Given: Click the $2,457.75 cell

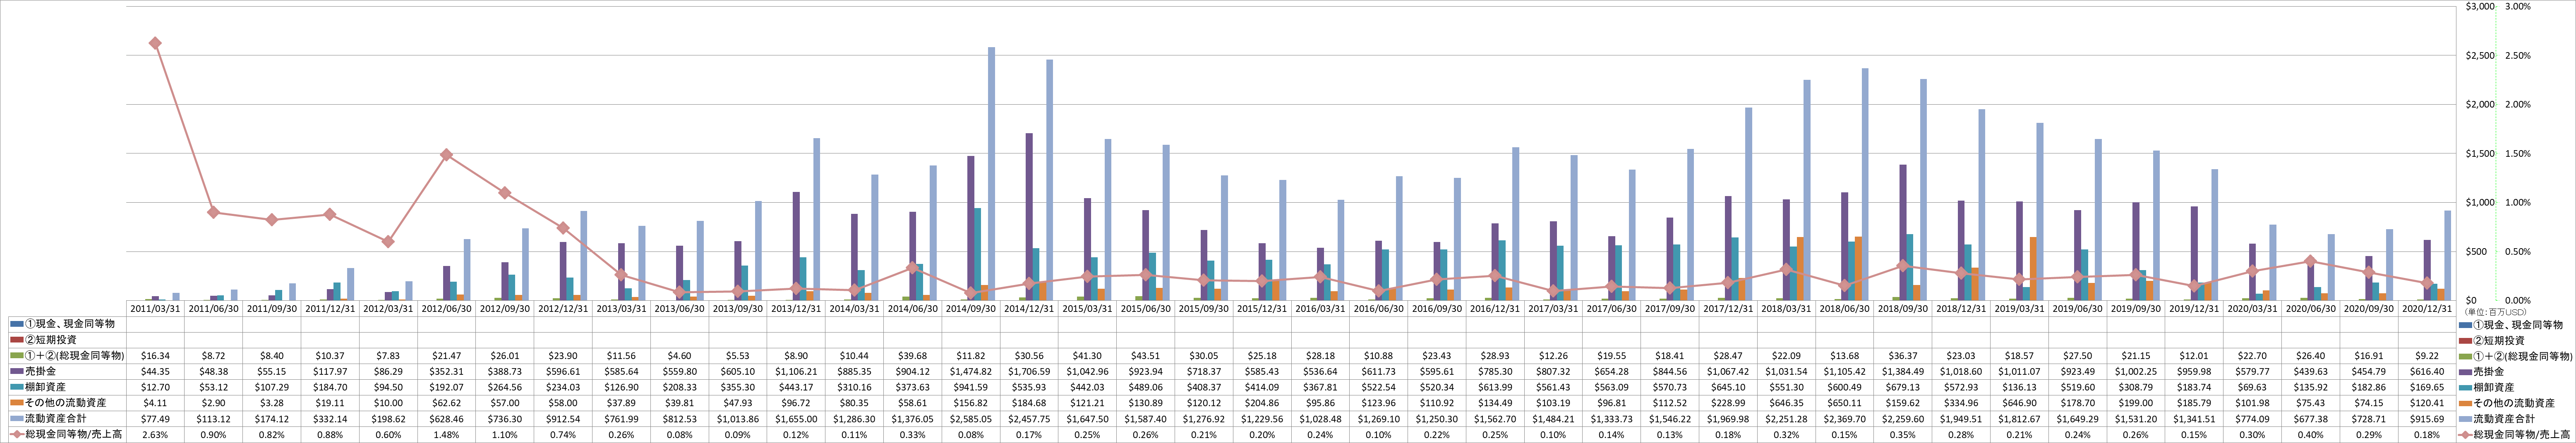Looking at the screenshot, I should coord(1029,418).
